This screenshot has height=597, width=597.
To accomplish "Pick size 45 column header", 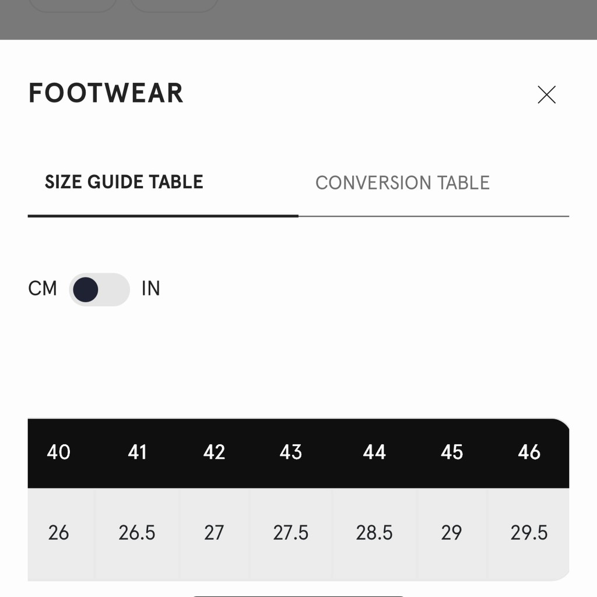I will click(452, 452).
